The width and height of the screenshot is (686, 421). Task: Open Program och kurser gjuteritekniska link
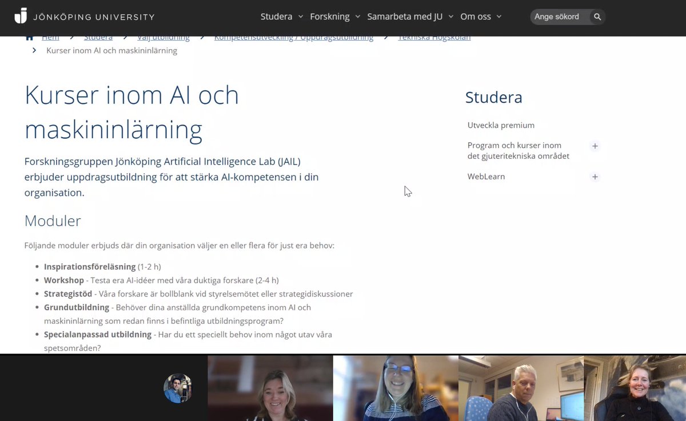point(519,150)
